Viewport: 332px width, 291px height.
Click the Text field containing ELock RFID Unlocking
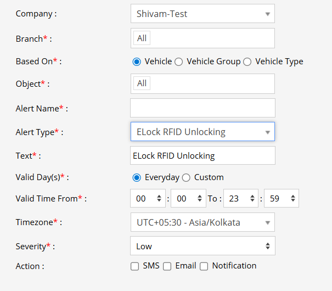(202, 155)
